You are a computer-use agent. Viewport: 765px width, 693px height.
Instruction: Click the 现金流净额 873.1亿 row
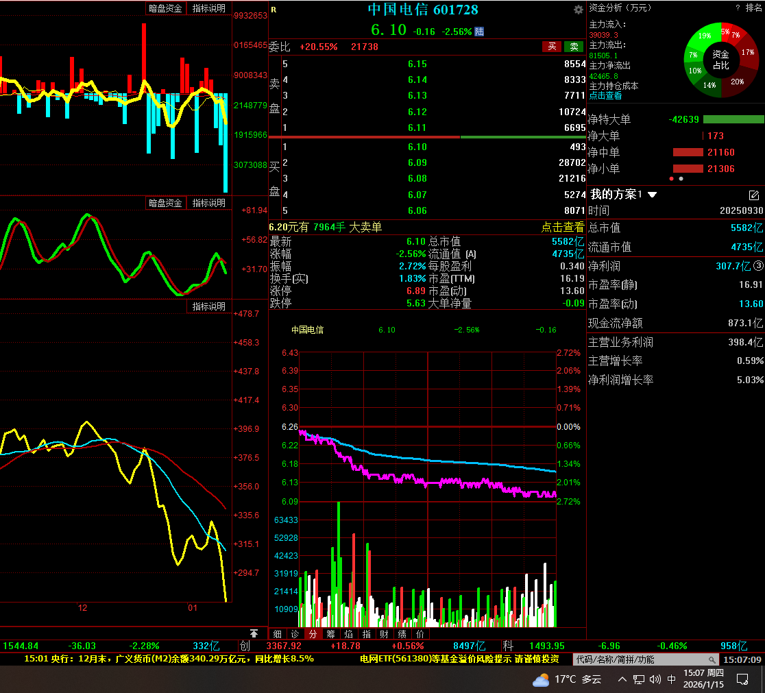point(675,323)
